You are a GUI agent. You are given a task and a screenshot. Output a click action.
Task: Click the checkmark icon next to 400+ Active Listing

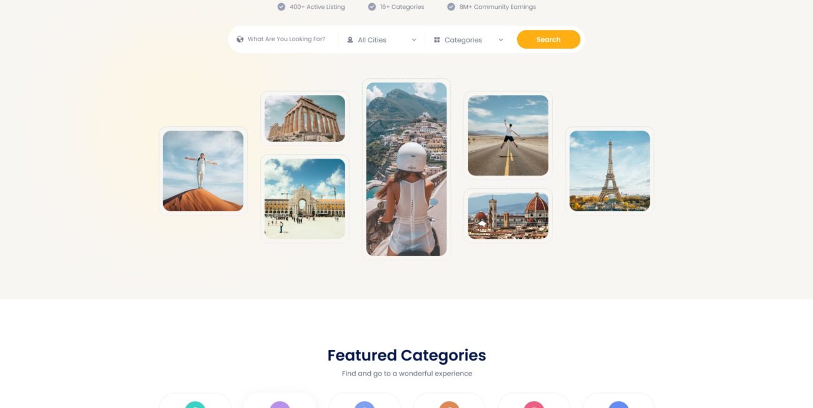coord(281,7)
